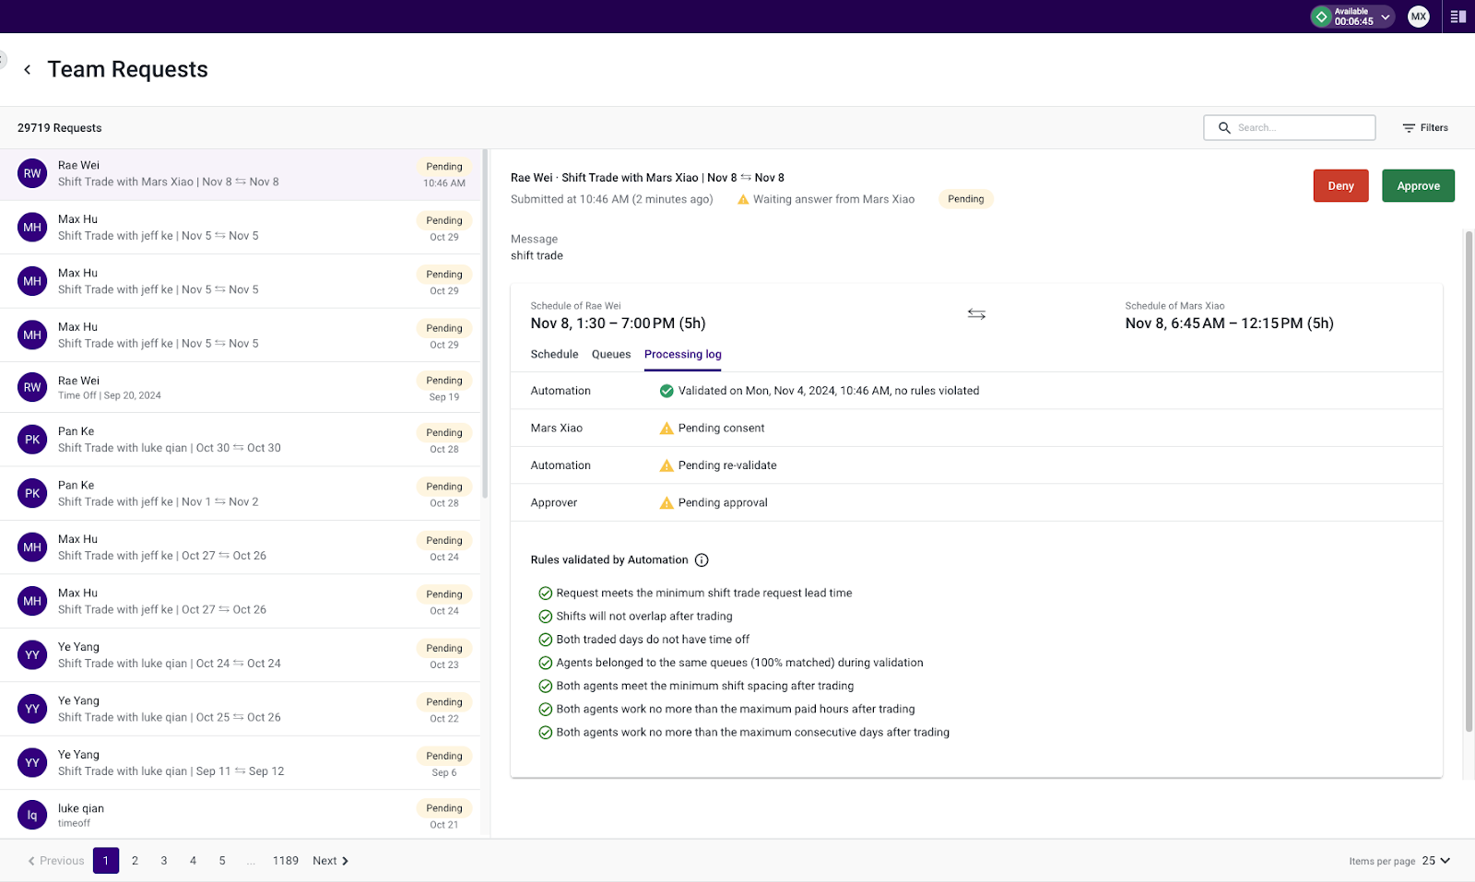Change items per page dropdown from 25
1475x882 pixels.
(x=1435, y=861)
